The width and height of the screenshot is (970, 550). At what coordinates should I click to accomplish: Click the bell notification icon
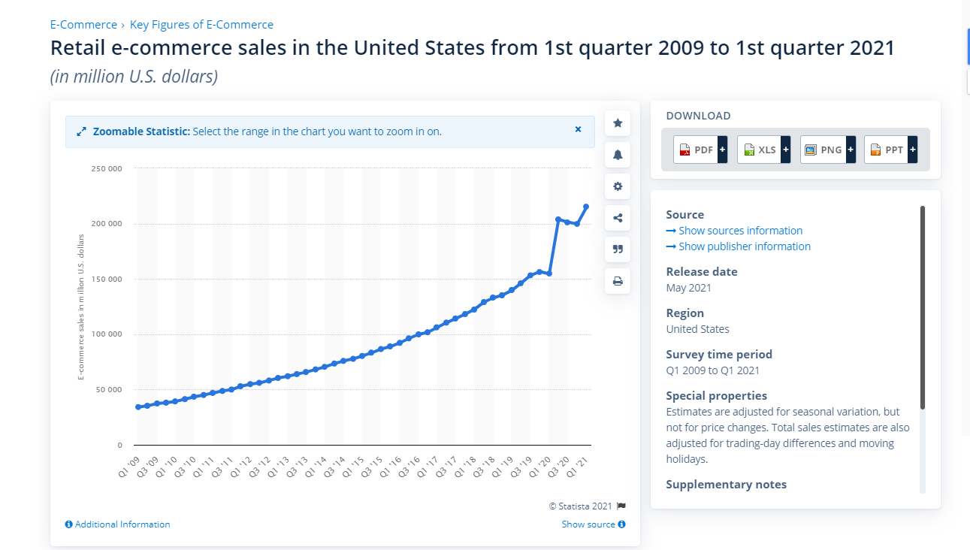(618, 155)
